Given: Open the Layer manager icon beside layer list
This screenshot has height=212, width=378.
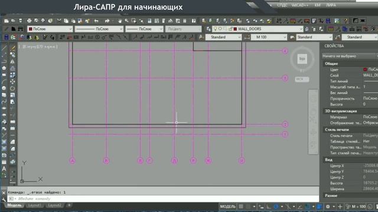Looking at the screenshot, I should [208, 29].
